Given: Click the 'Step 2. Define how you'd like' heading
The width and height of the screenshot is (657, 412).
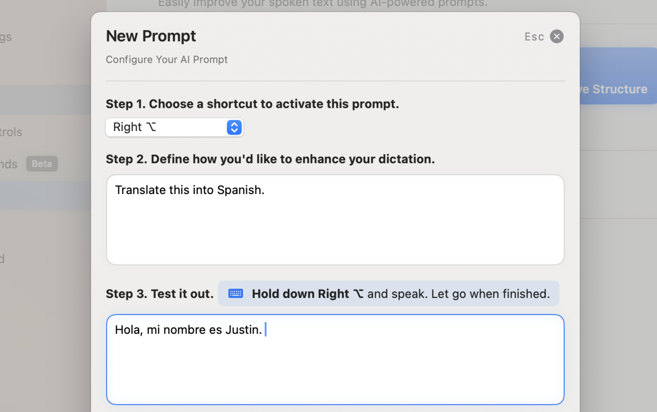Looking at the screenshot, I should pos(270,159).
